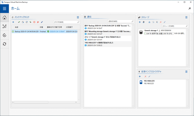Edit backup task with pencil icon
Image resolution: width=194 pixels, height=116 pixels.
click(x=42, y=22)
